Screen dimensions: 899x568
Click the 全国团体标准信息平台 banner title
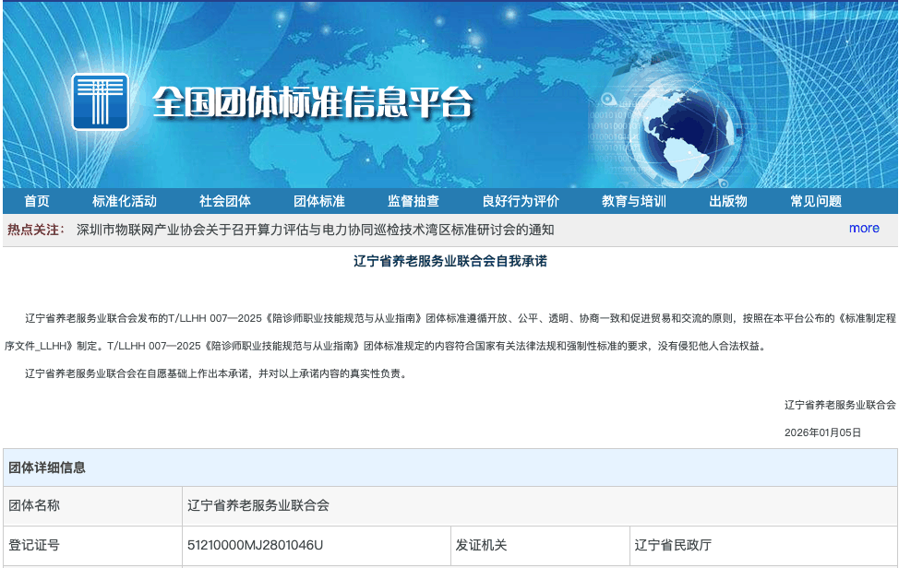313,103
